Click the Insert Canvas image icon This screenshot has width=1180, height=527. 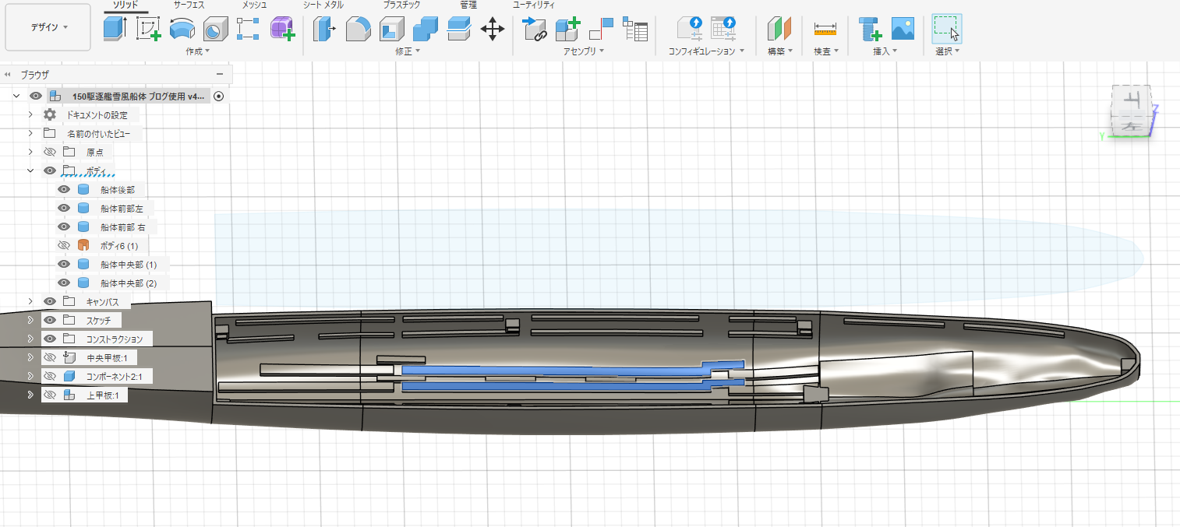[903, 29]
